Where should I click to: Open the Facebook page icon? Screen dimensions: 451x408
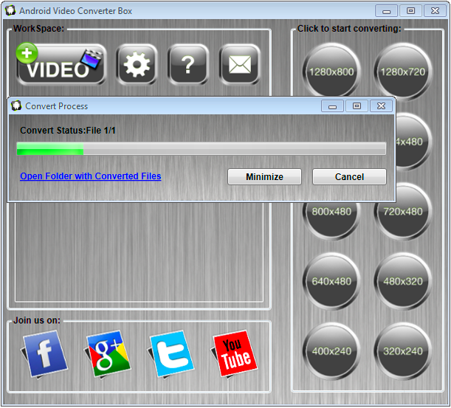[45, 353]
